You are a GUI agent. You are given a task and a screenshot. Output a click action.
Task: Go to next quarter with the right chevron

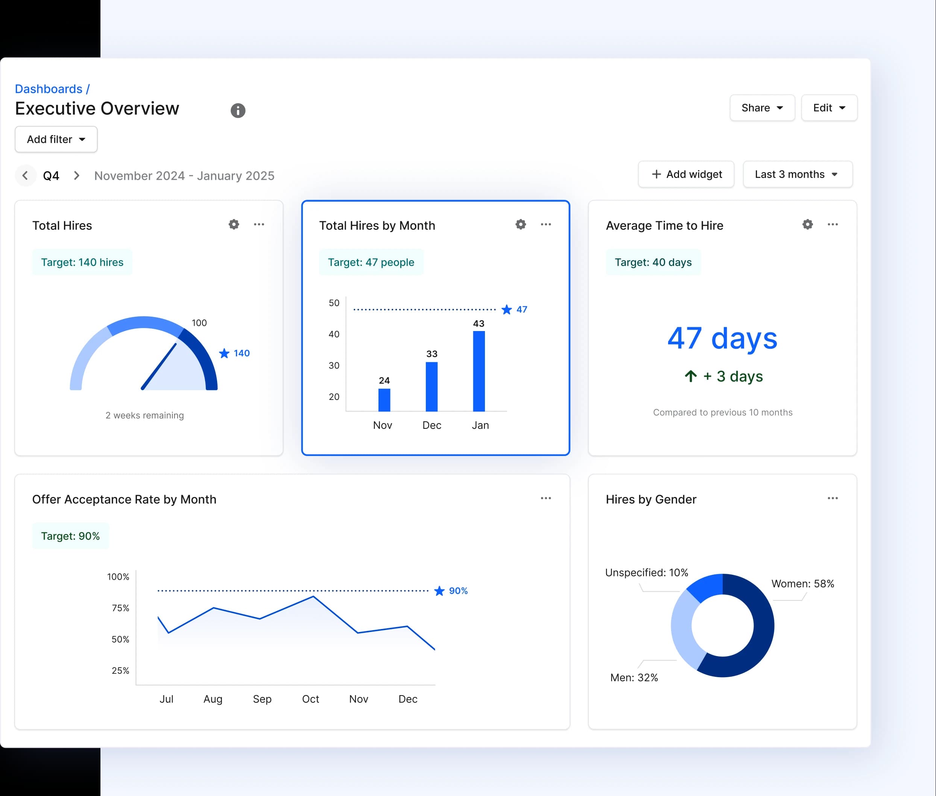pyautogui.click(x=77, y=176)
